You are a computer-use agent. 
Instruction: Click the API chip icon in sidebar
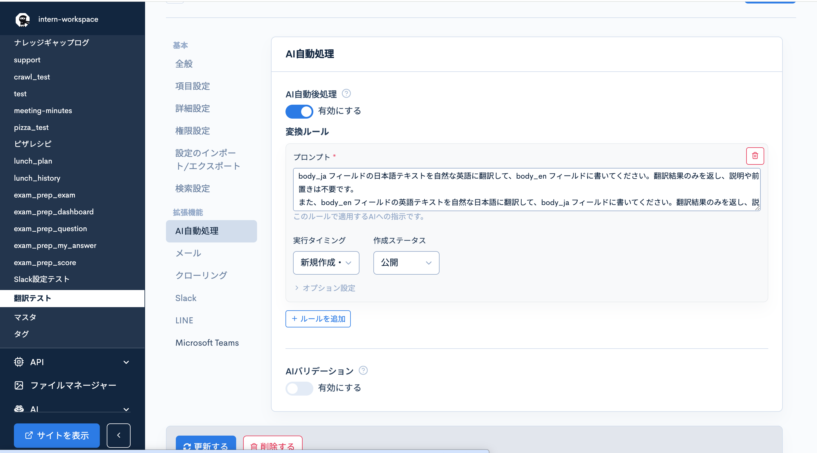click(x=19, y=362)
